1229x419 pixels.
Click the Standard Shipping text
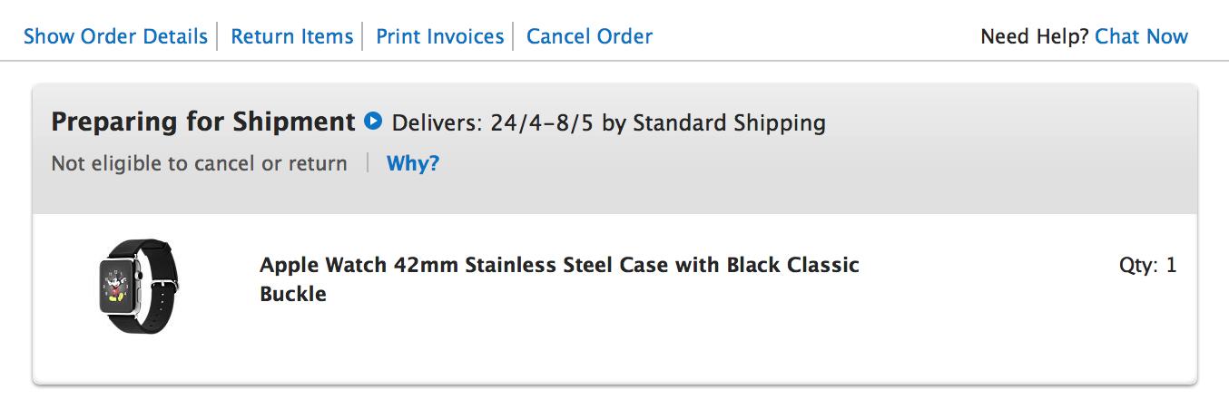point(729,122)
